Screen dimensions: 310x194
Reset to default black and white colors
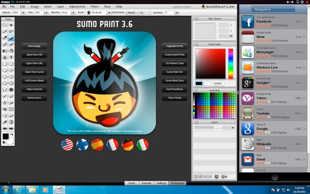[x=4, y=142]
